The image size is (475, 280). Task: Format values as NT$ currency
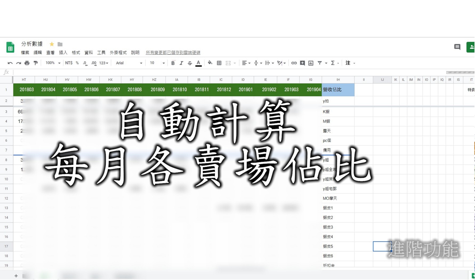[x=69, y=63]
